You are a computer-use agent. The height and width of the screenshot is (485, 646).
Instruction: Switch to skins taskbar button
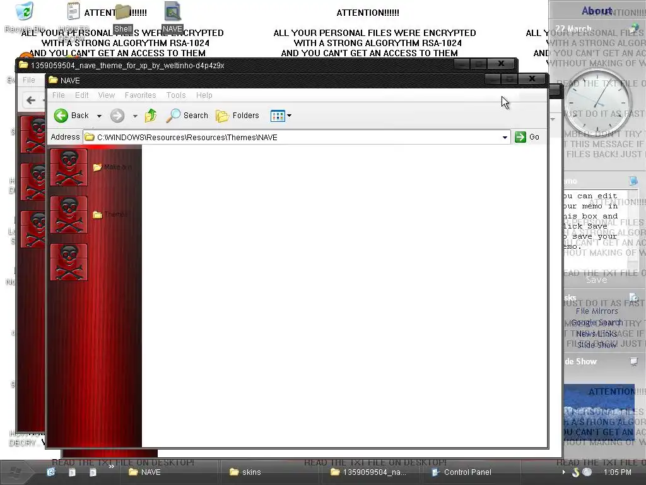pos(270,472)
